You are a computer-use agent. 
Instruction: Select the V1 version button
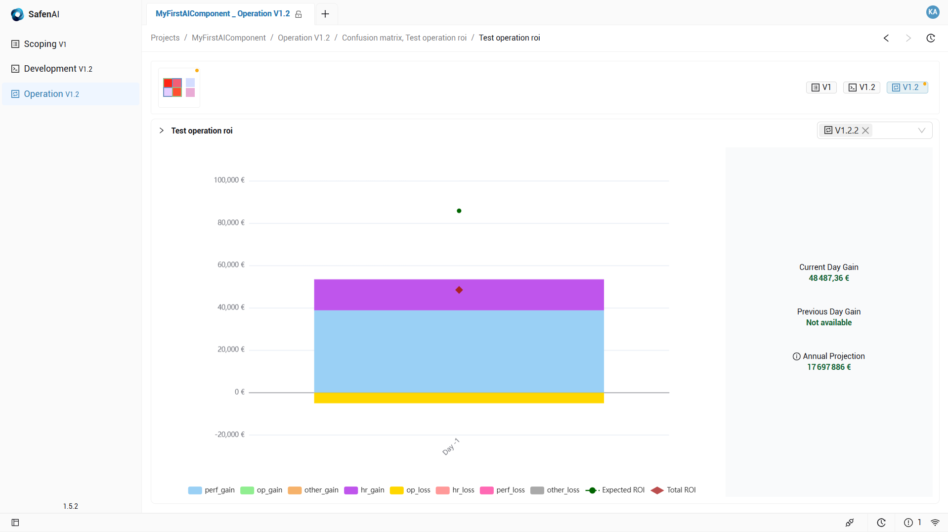(x=821, y=88)
